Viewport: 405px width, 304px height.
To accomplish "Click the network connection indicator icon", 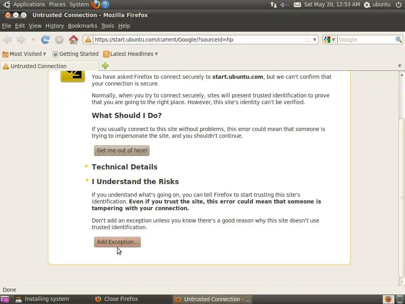I will (x=274, y=5).
